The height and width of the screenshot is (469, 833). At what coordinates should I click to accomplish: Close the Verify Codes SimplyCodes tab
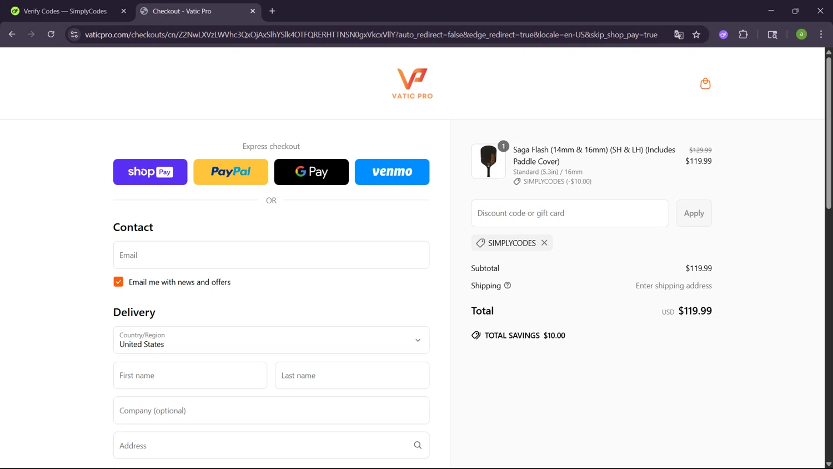[x=123, y=11]
